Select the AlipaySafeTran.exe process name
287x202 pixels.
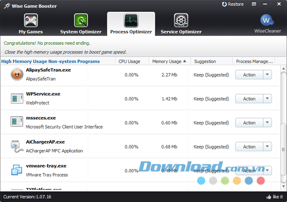click(x=48, y=70)
